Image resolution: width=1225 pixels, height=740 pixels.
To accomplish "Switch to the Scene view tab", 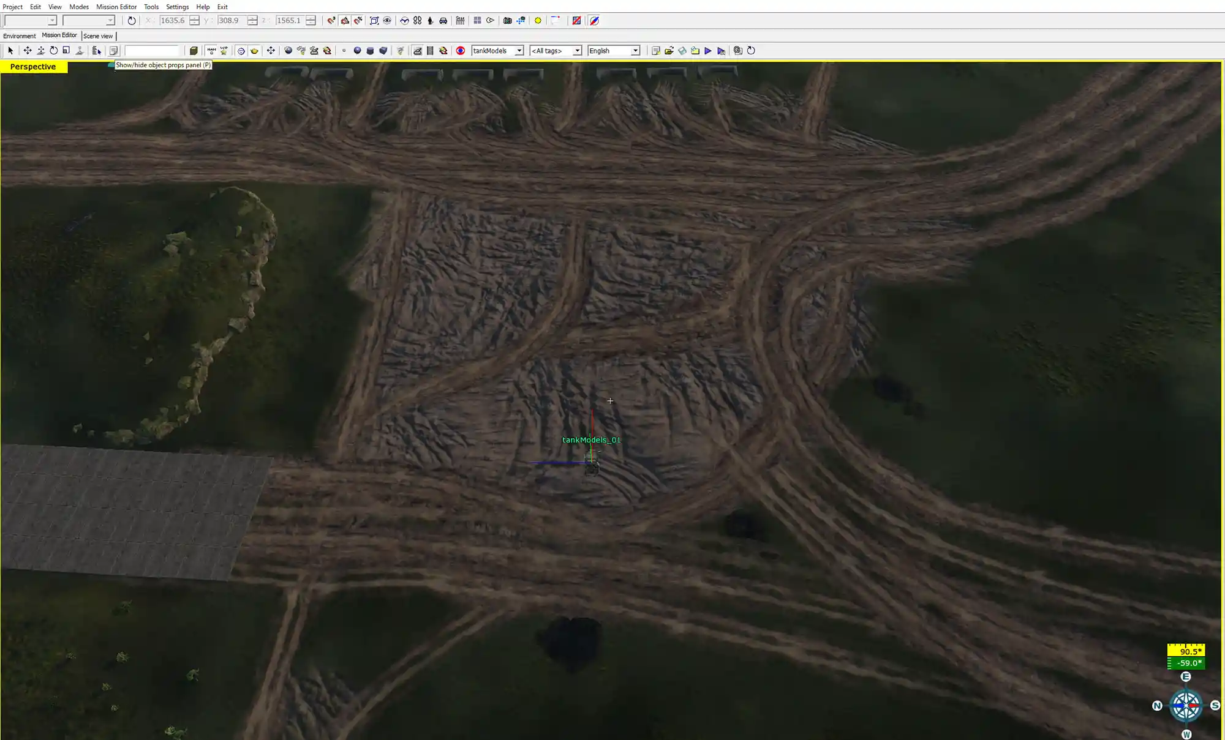I will (98, 36).
